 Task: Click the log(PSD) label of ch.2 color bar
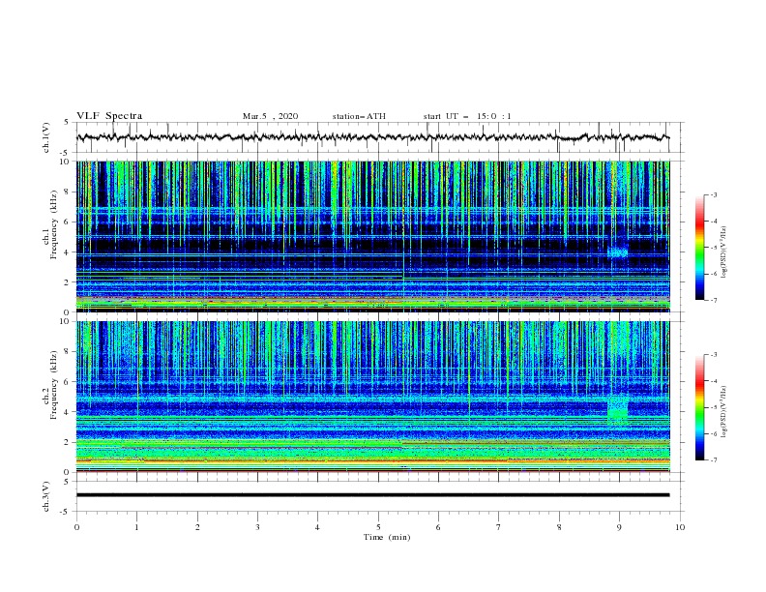tap(724, 412)
